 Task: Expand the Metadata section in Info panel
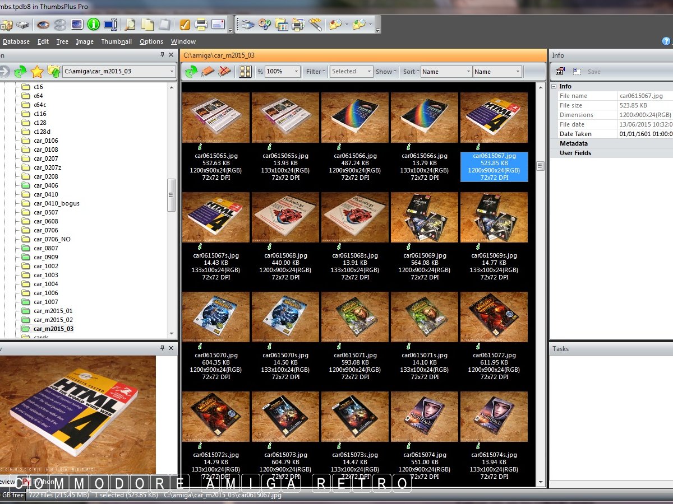[x=573, y=143]
